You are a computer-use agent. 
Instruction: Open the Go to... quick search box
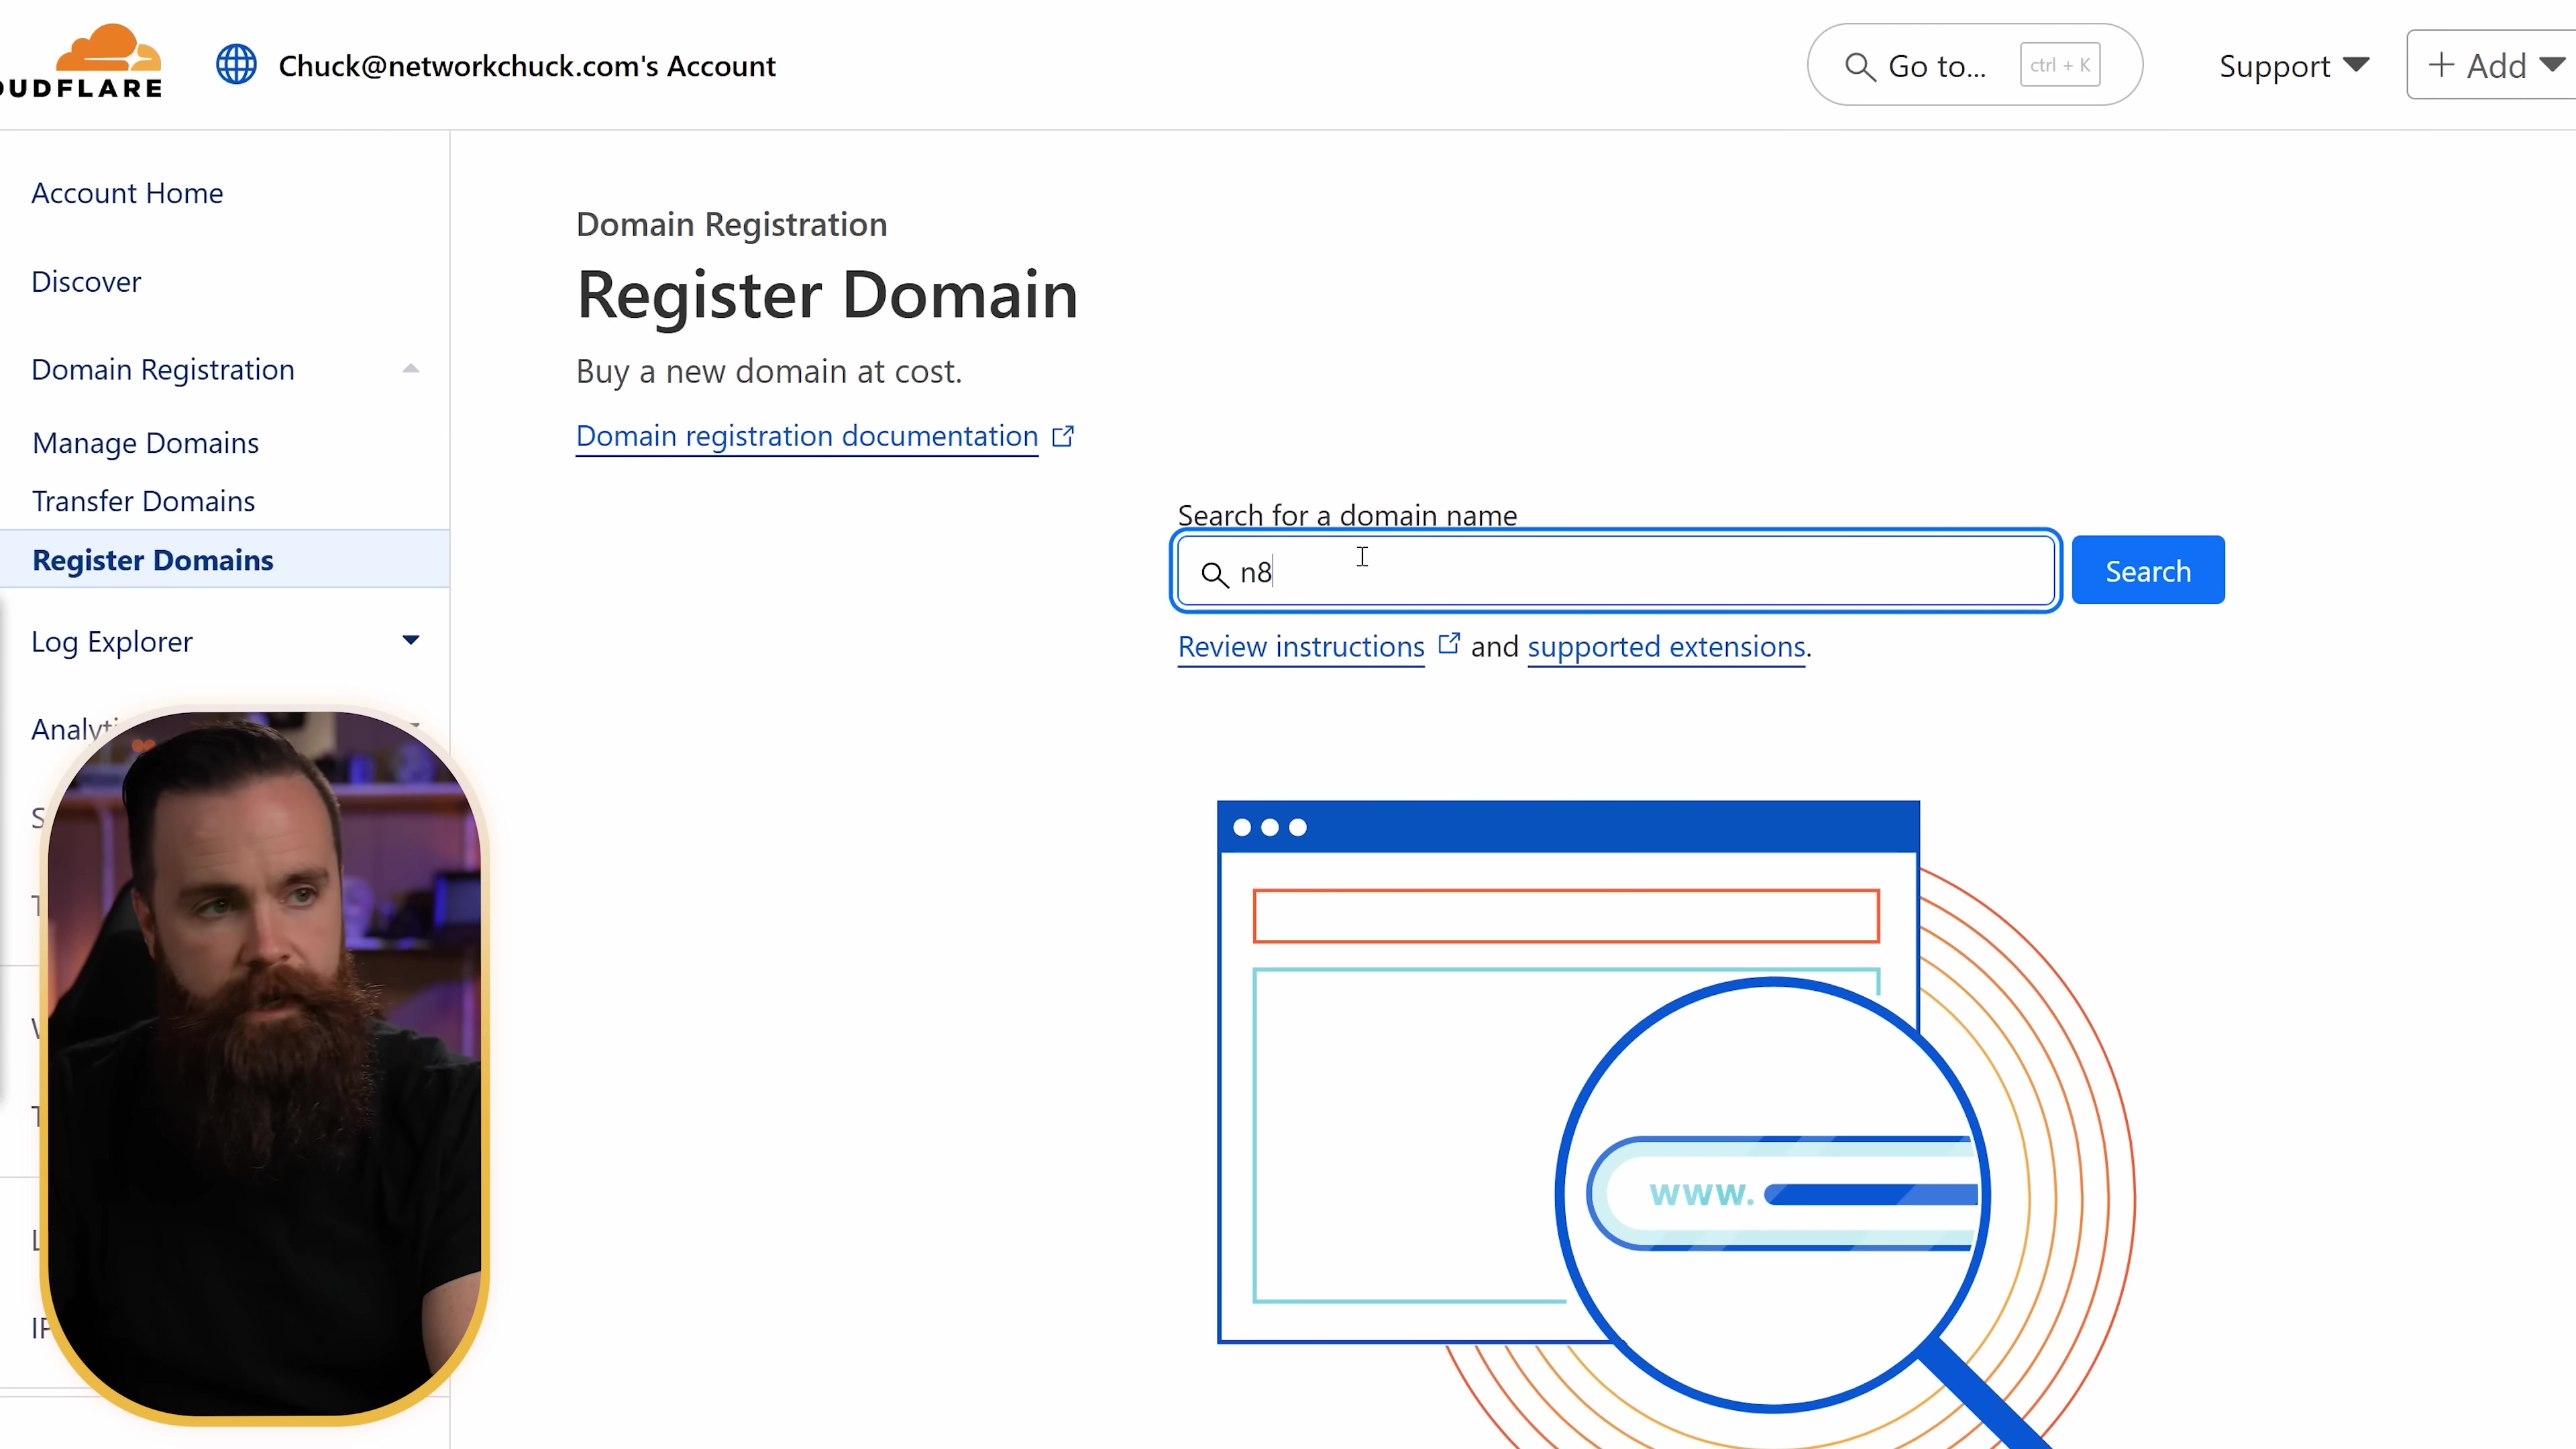click(1974, 65)
